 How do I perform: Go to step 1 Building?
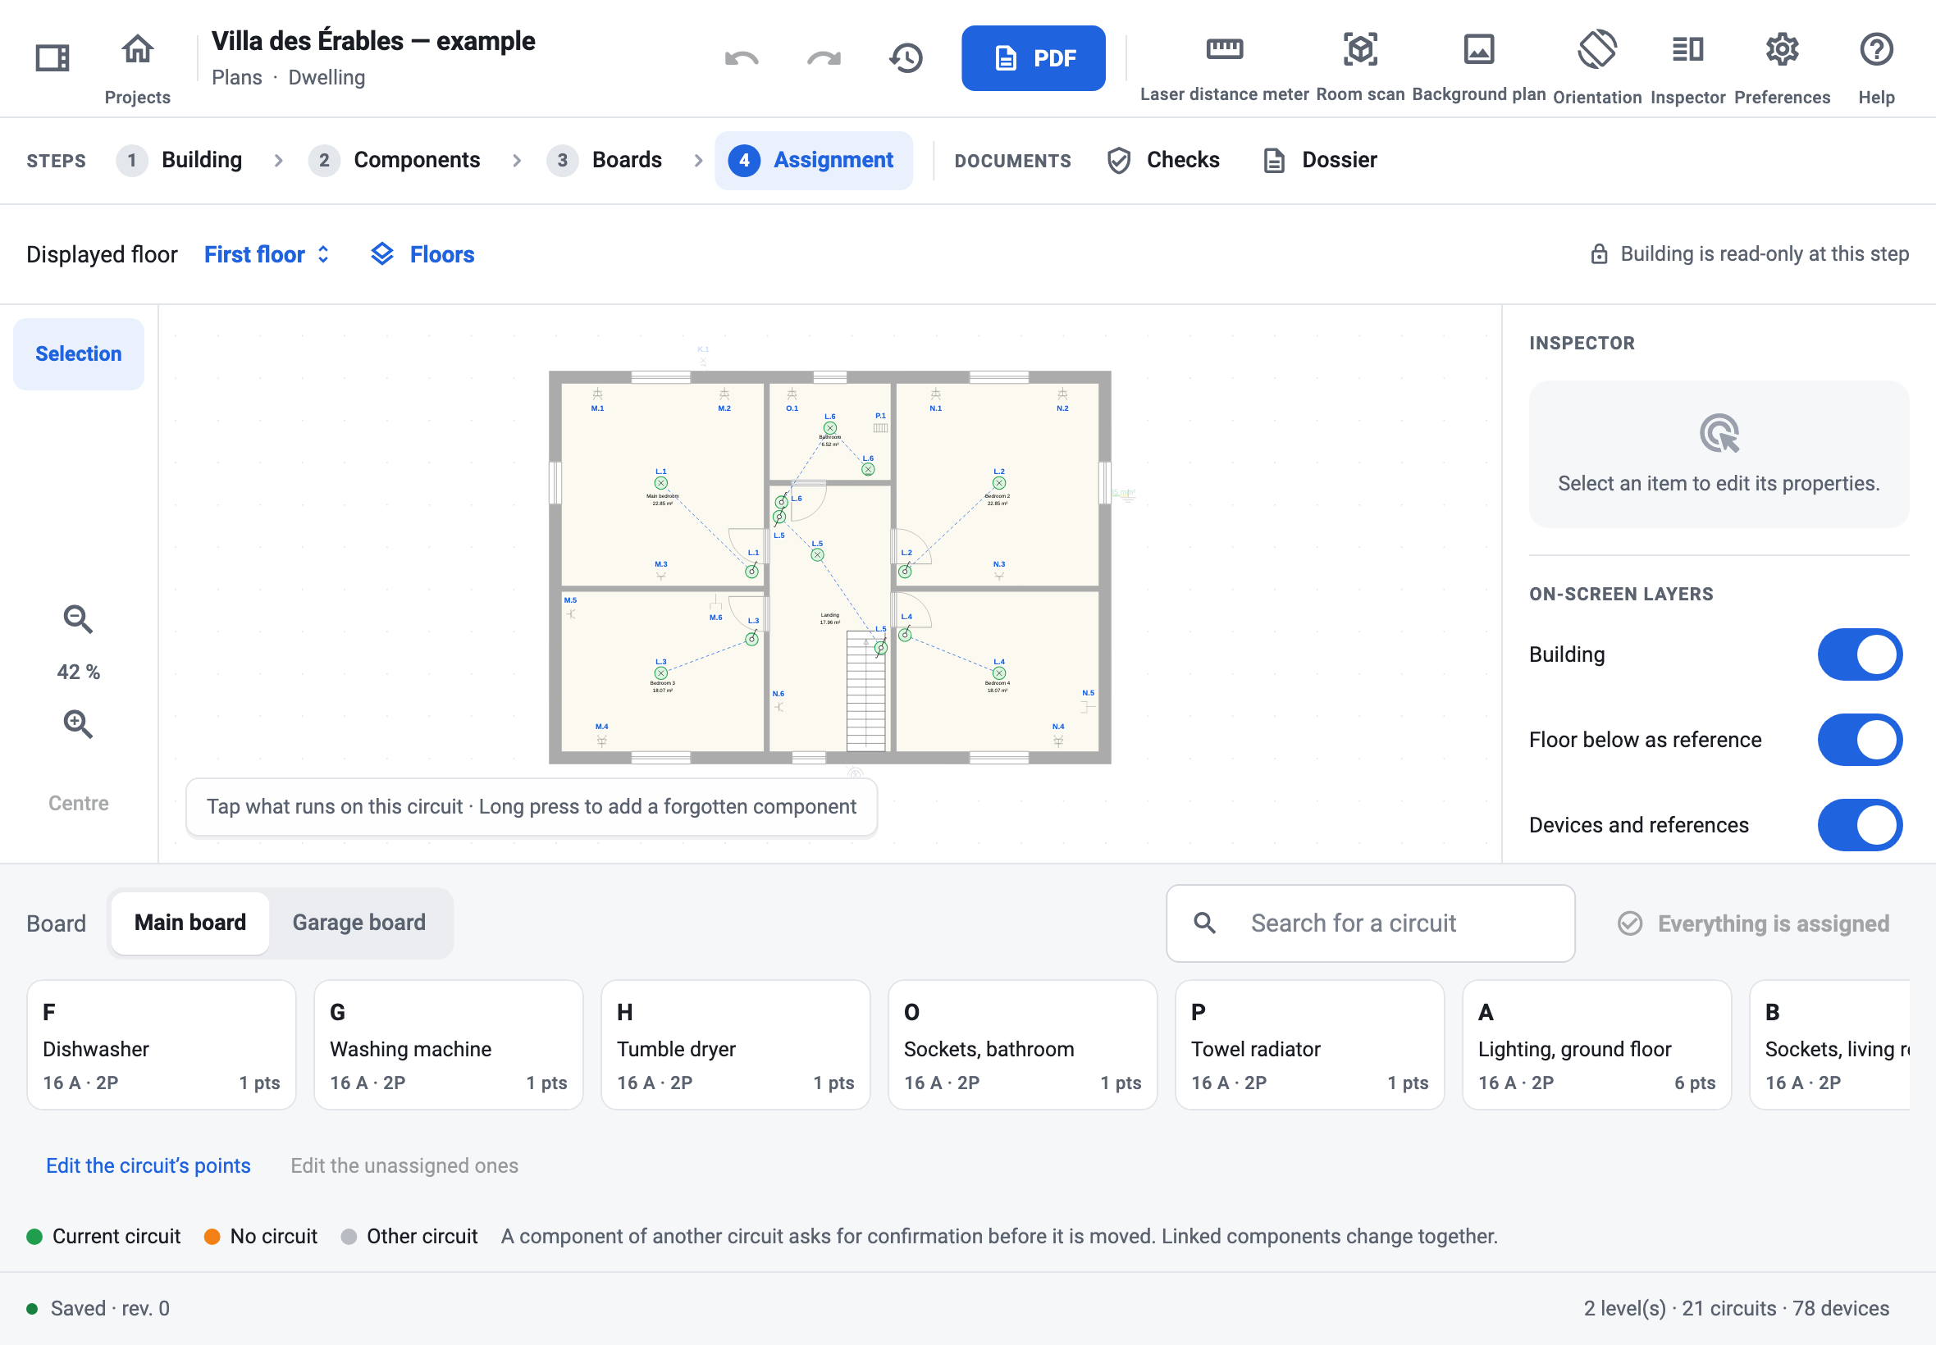(180, 160)
